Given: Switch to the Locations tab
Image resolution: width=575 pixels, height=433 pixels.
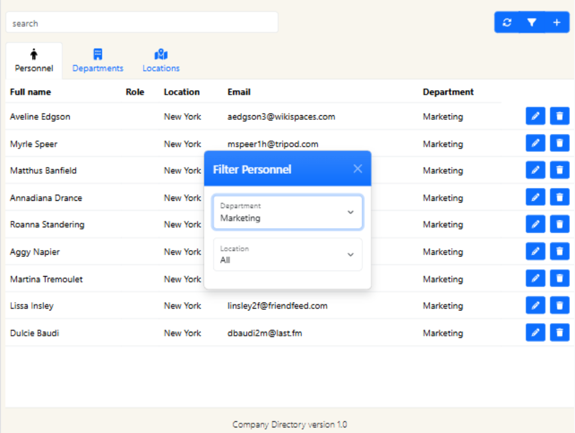Looking at the screenshot, I should 161,61.
